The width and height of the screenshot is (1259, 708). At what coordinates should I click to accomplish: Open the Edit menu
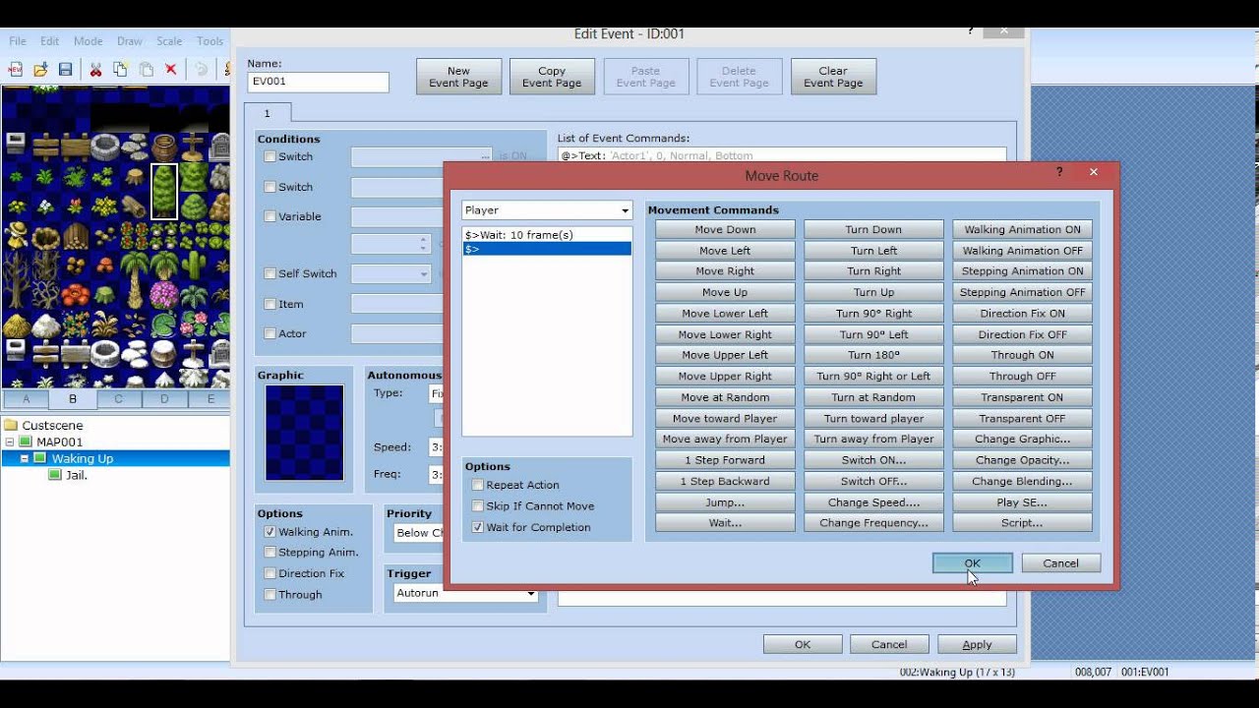pos(50,41)
